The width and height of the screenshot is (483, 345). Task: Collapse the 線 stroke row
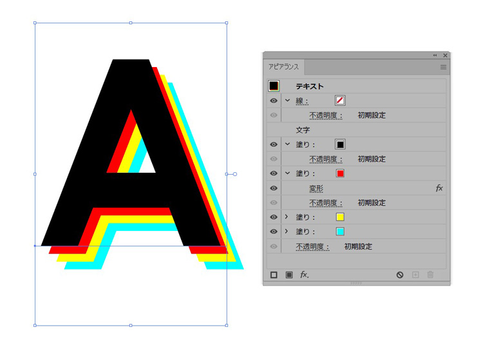pyautogui.click(x=287, y=100)
